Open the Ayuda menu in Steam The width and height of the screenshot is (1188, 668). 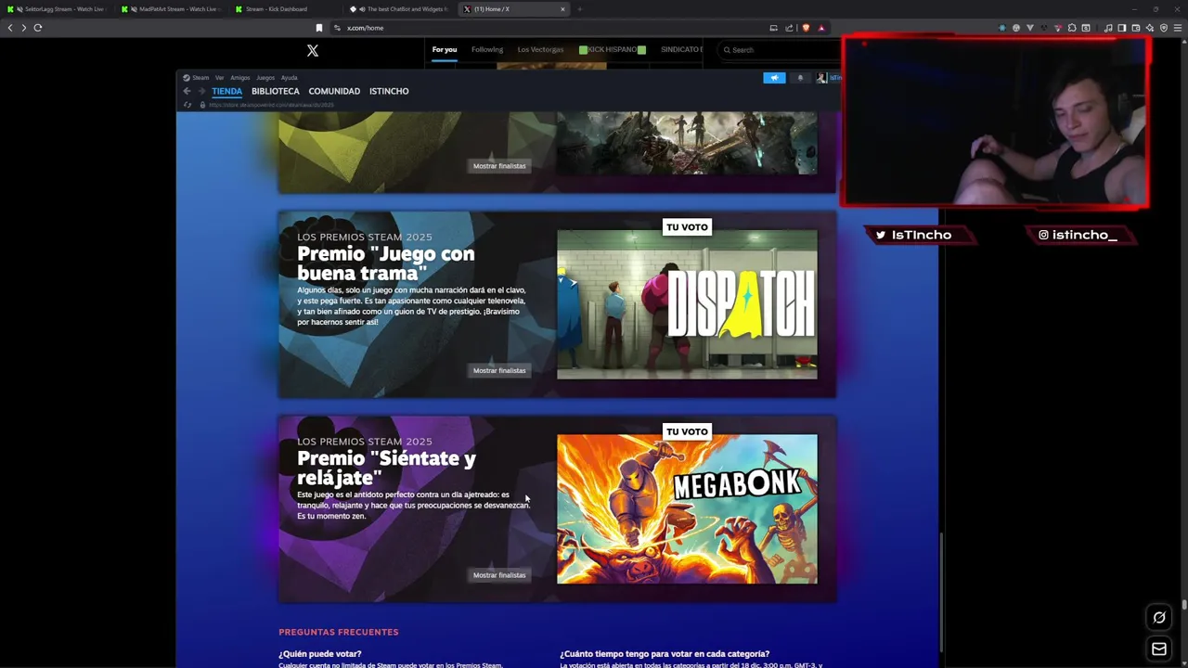(x=290, y=78)
